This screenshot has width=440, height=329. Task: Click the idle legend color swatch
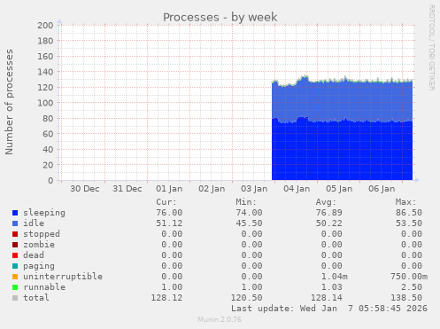click(x=15, y=223)
